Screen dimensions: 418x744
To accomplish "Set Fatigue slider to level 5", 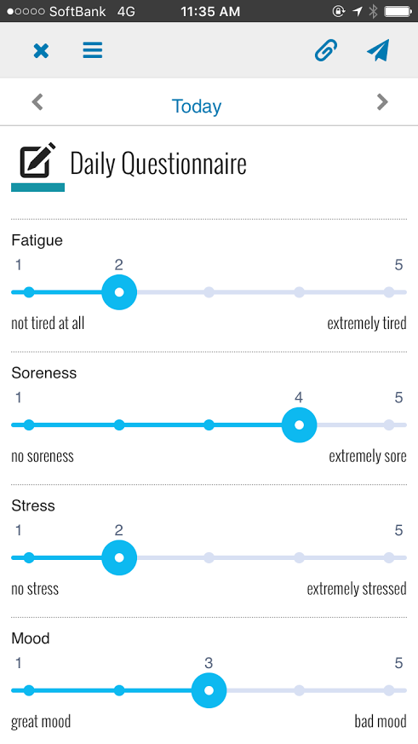I will coord(388,292).
